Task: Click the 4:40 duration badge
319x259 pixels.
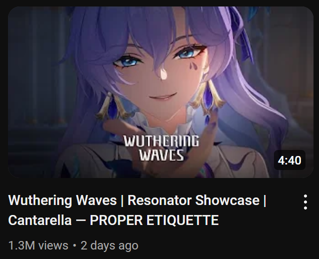Action: [289, 160]
